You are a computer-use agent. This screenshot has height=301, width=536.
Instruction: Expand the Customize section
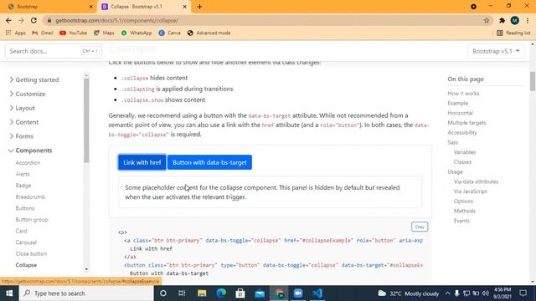click(x=27, y=94)
